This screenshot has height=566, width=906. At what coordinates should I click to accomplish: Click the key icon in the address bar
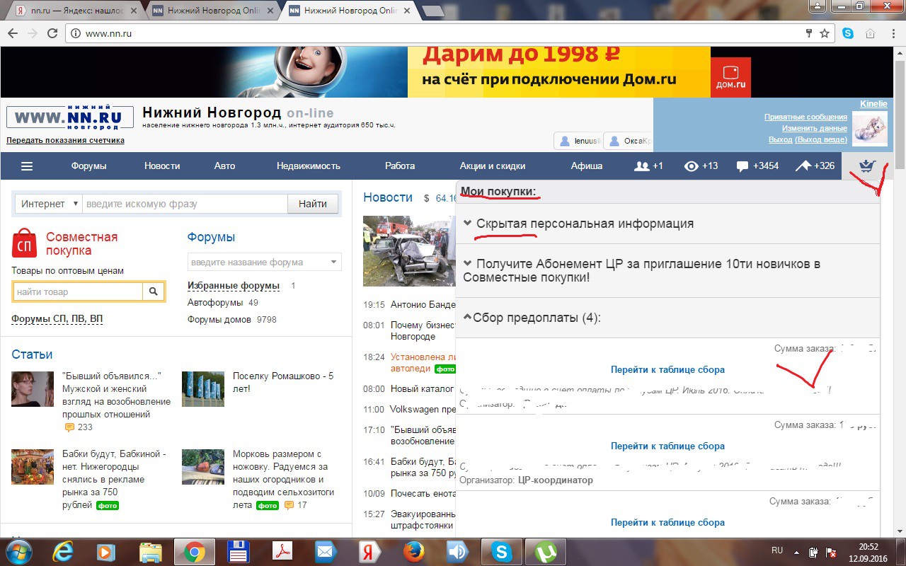809,33
